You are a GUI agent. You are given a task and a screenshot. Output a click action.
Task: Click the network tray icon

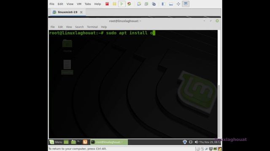click(x=191, y=142)
